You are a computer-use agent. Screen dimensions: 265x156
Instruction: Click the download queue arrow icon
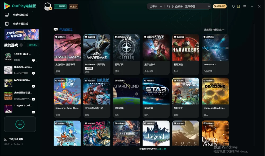click(6, 139)
